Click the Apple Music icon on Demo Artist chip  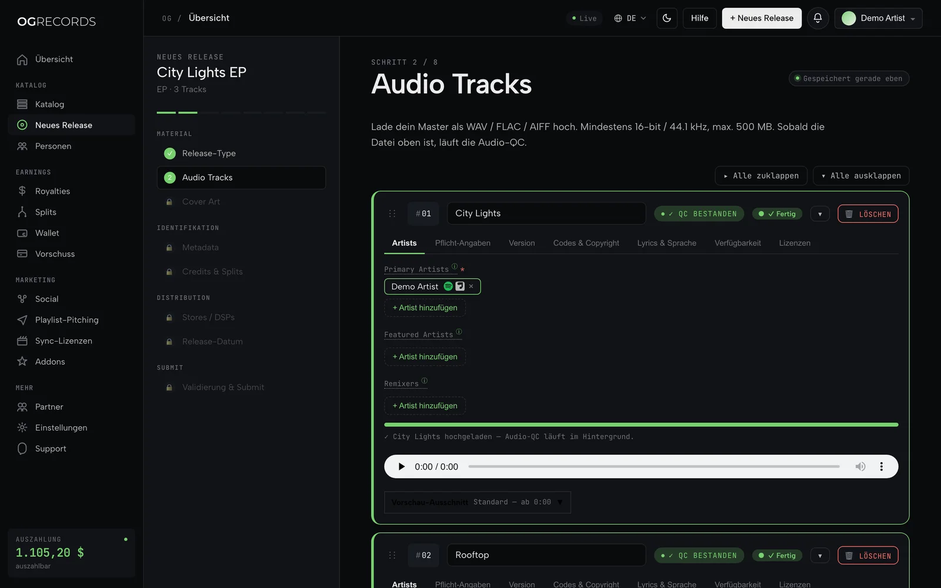point(460,286)
